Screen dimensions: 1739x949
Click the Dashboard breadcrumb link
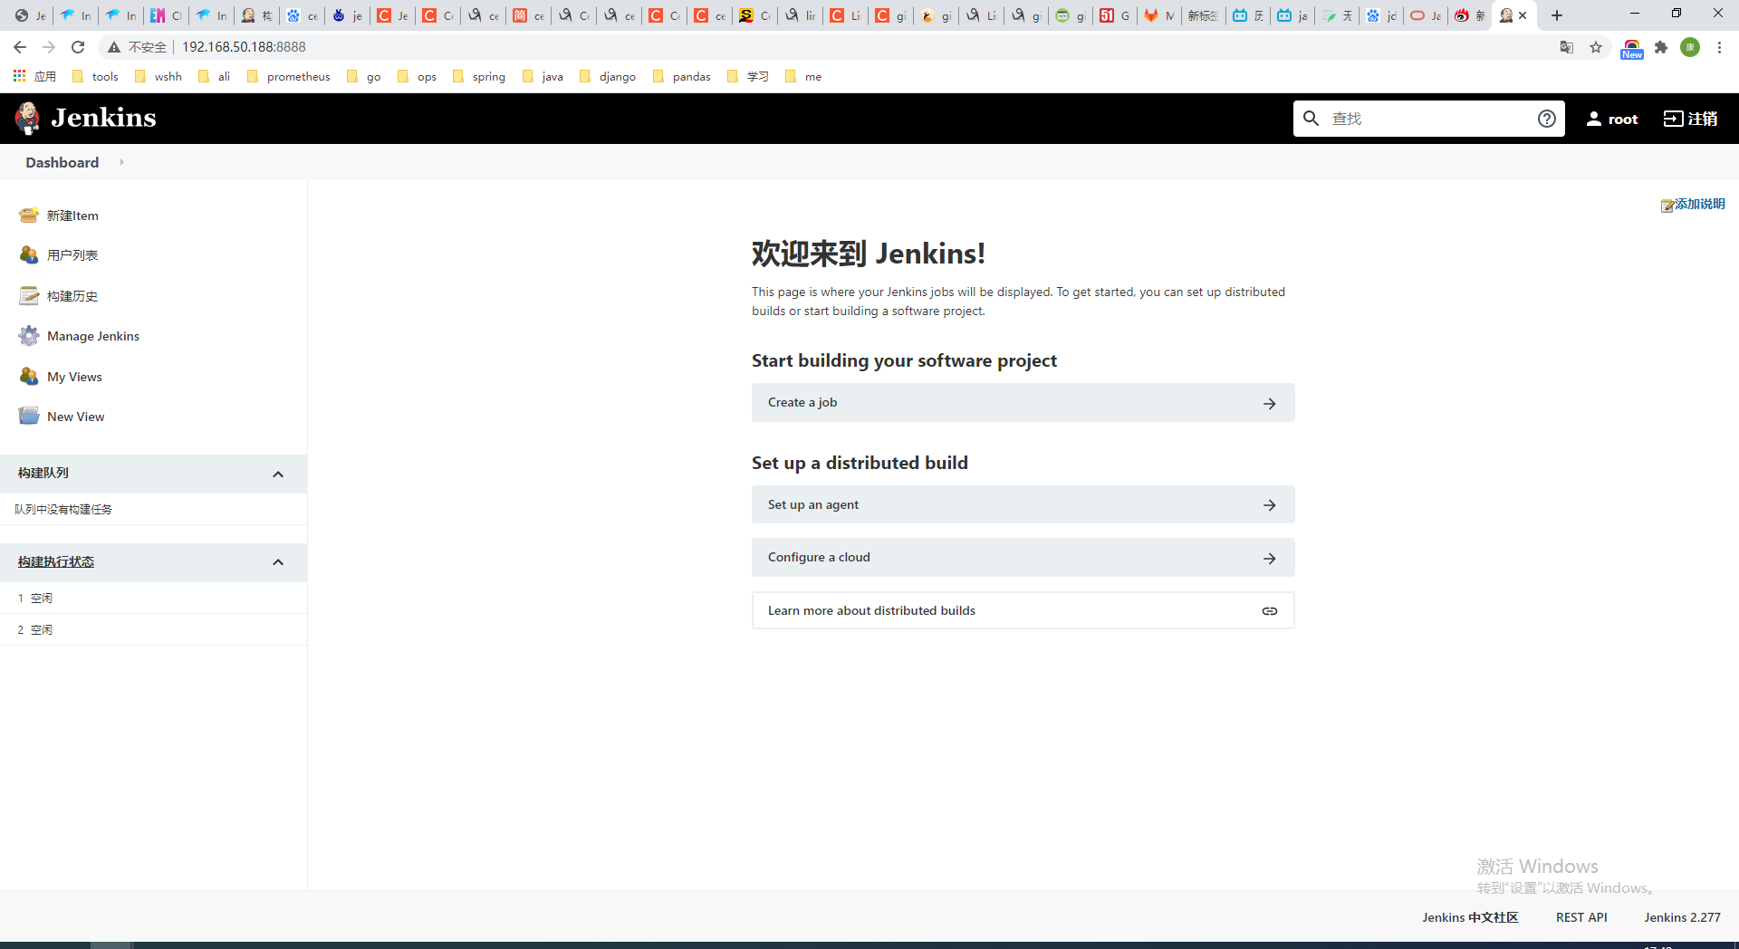click(x=62, y=162)
